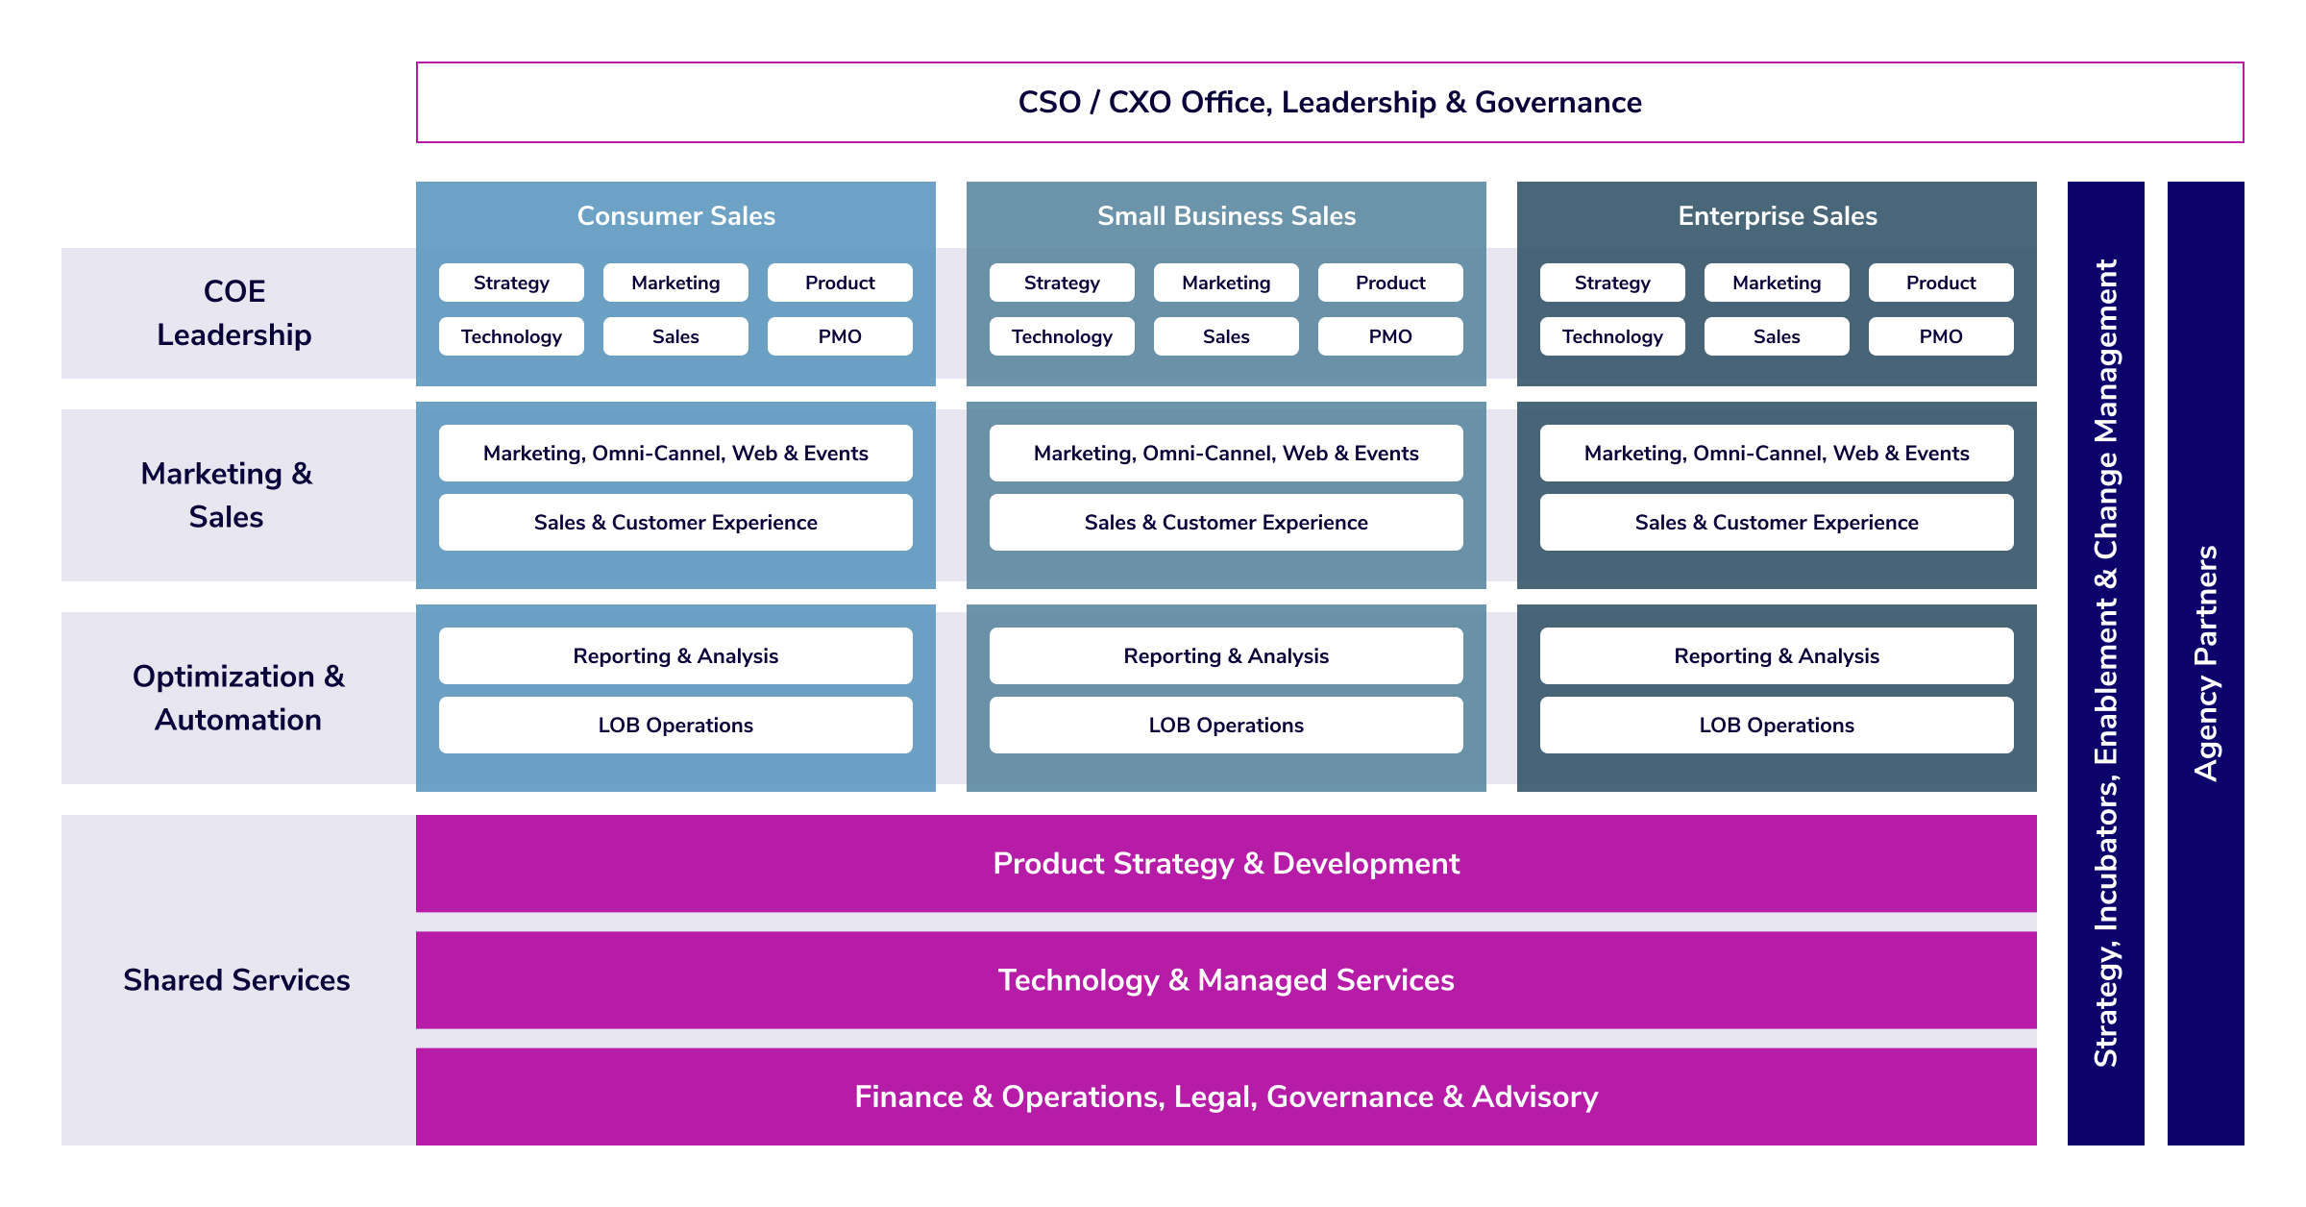The image size is (2306, 1207).
Task: Click the Consumer Sales Technology icon
Action: pos(514,339)
